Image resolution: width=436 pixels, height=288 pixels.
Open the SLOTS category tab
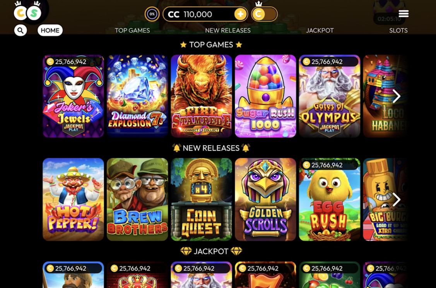pos(398,30)
